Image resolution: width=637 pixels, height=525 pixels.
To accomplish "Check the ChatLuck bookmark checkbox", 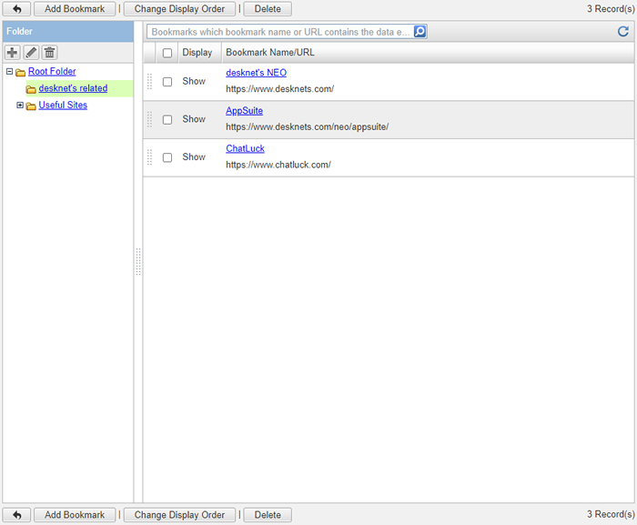I will coord(167,157).
